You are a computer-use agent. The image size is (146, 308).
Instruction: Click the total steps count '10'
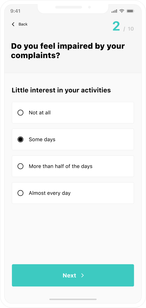[x=131, y=29]
